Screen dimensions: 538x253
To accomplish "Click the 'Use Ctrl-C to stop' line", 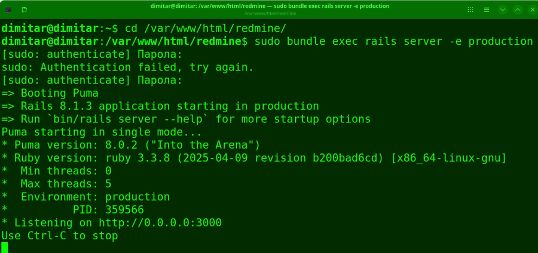I will 60,236.
